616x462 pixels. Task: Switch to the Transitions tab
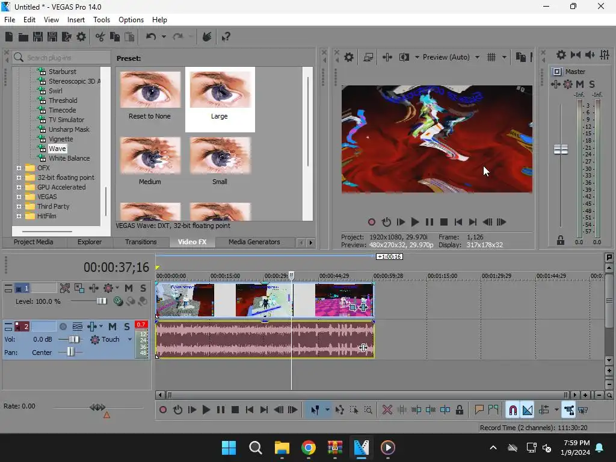point(141,242)
